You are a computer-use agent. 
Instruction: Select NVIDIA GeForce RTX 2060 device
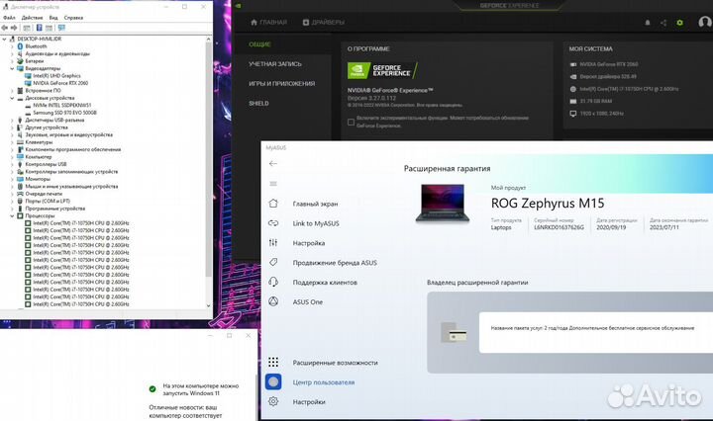point(60,83)
